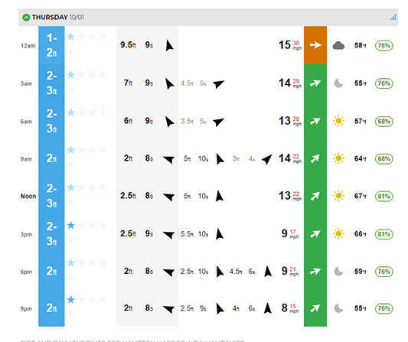Click the 81% probability badge at Noon
This screenshot has width=408, height=342.
pos(384,196)
